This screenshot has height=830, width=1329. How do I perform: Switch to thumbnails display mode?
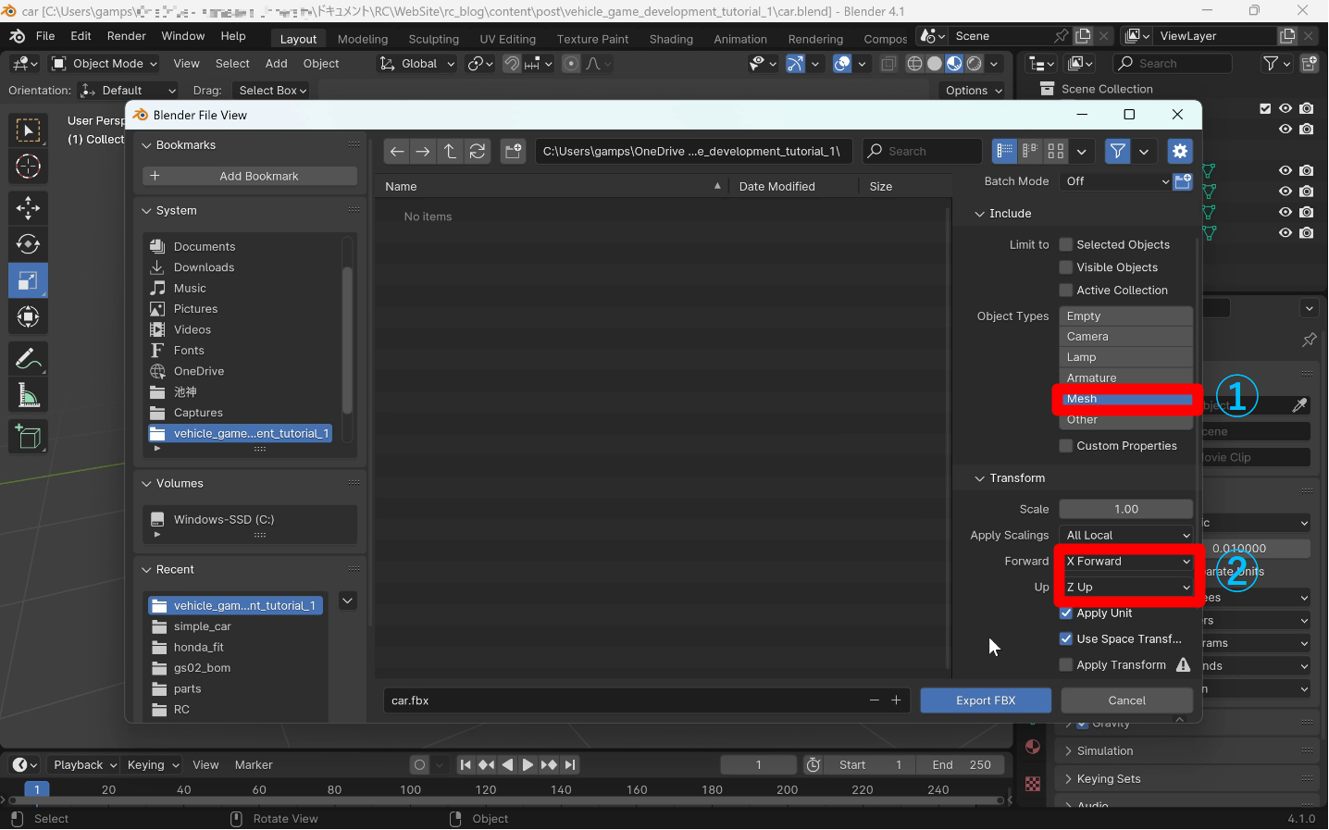(x=1056, y=151)
